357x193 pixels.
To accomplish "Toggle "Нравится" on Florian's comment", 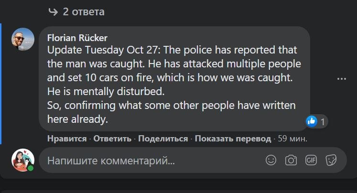I will click(x=66, y=139).
